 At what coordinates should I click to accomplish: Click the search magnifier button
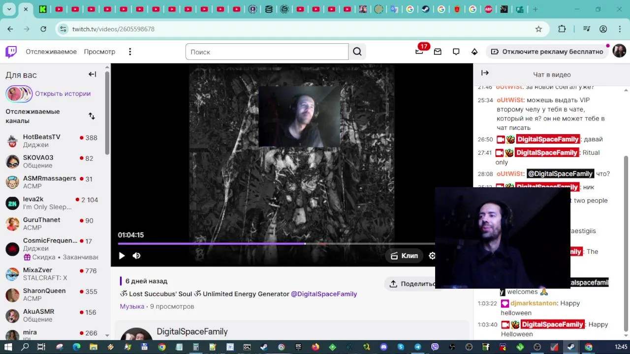(357, 52)
